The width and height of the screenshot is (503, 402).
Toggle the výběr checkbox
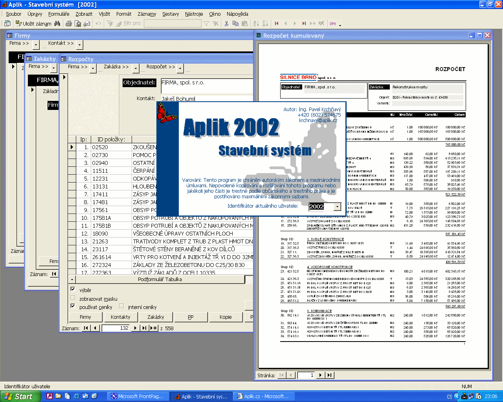[73, 289]
